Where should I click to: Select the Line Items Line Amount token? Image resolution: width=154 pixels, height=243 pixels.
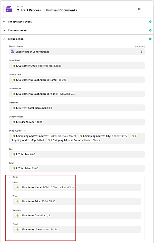click(37, 229)
